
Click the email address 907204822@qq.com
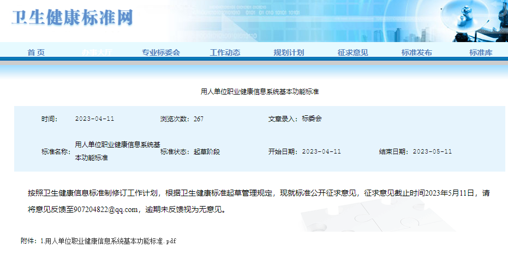(106, 209)
